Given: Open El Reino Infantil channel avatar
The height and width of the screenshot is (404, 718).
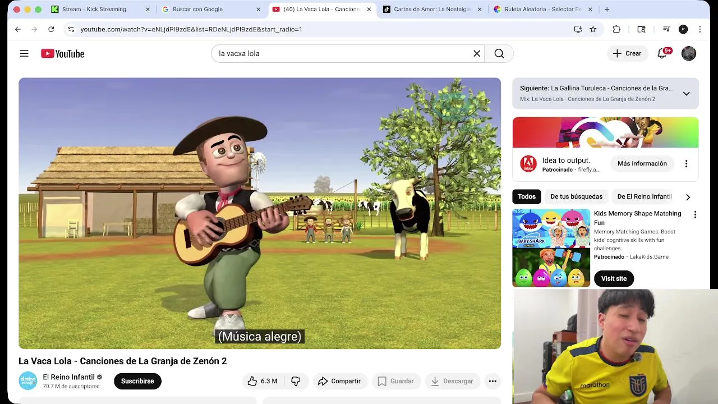Looking at the screenshot, I should click(x=27, y=381).
